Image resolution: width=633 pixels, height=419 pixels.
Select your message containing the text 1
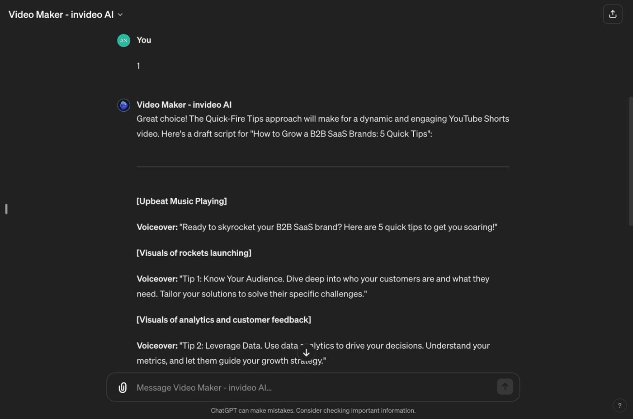(x=138, y=66)
